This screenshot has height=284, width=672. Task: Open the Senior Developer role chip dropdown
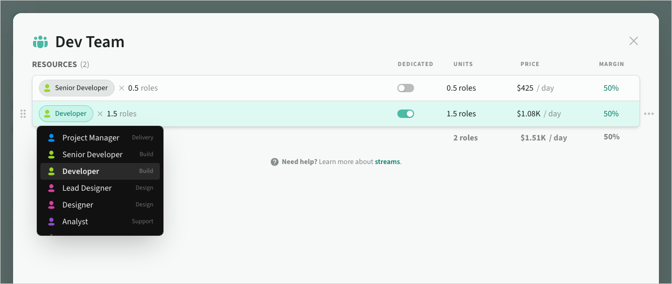[77, 88]
